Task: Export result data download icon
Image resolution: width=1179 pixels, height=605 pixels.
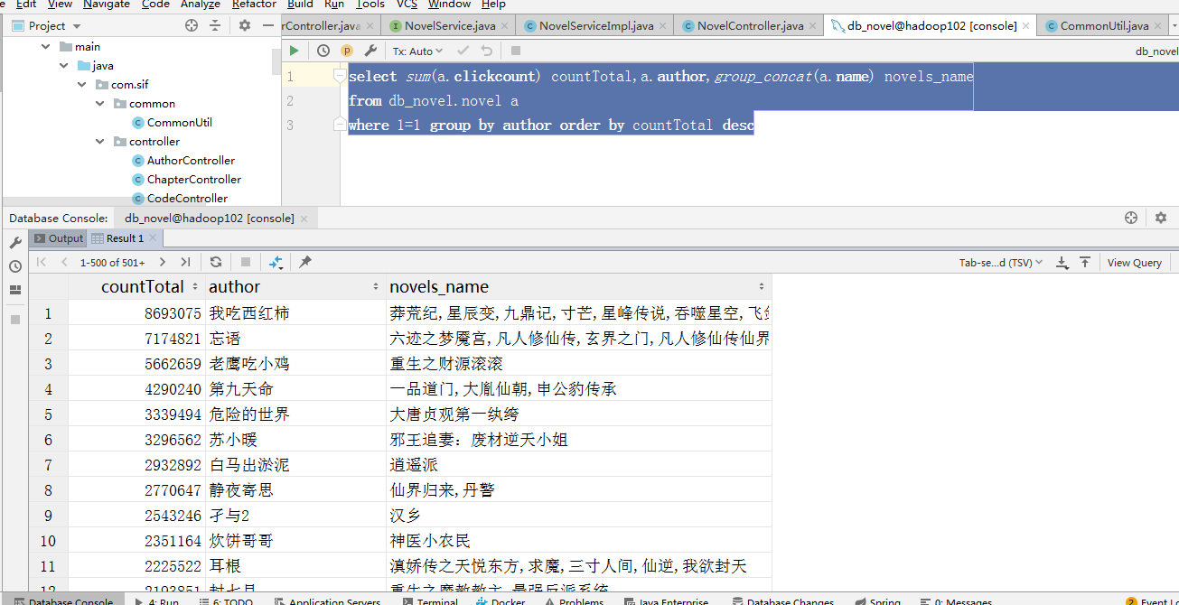Action: pos(1062,262)
